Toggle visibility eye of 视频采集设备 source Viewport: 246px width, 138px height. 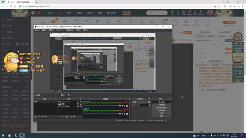78,102
